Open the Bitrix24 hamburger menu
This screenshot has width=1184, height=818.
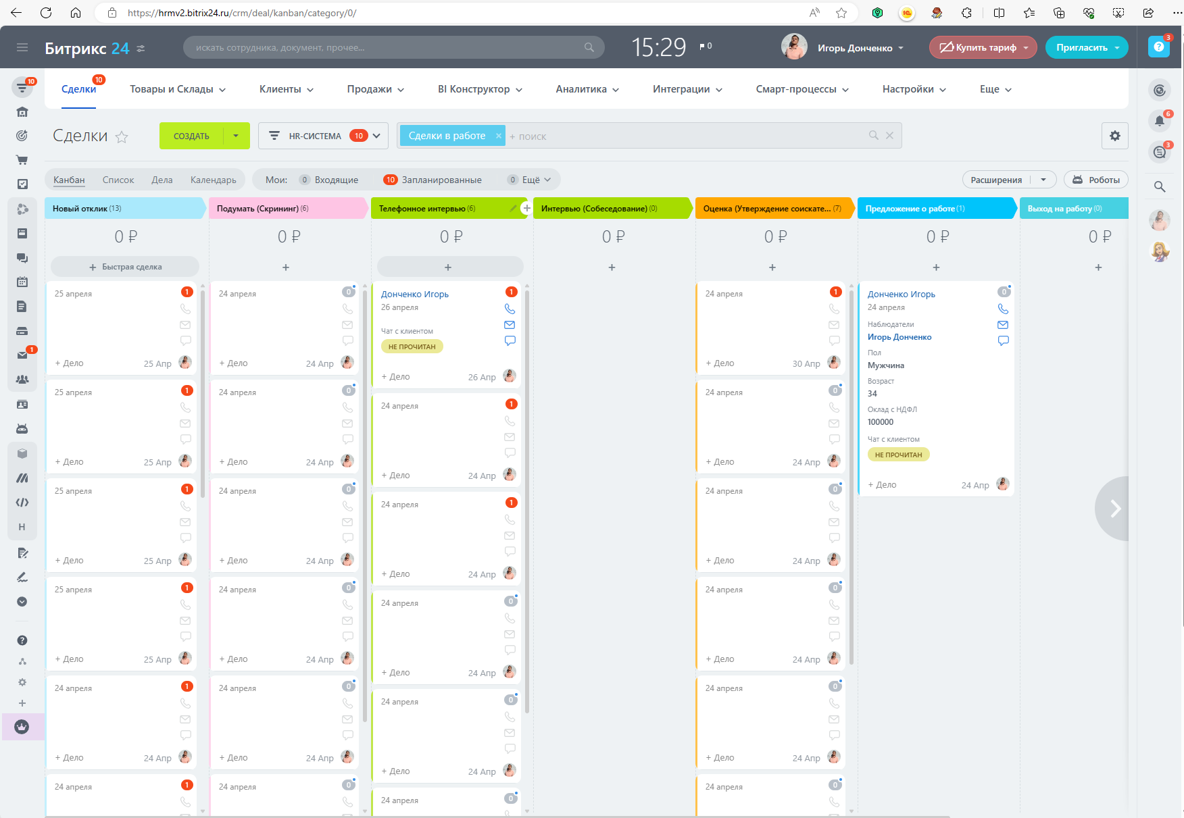click(x=22, y=47)
